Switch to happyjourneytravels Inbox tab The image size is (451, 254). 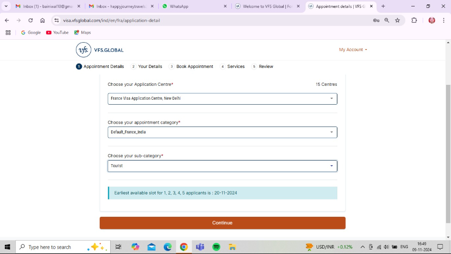(x=122, y=6)
